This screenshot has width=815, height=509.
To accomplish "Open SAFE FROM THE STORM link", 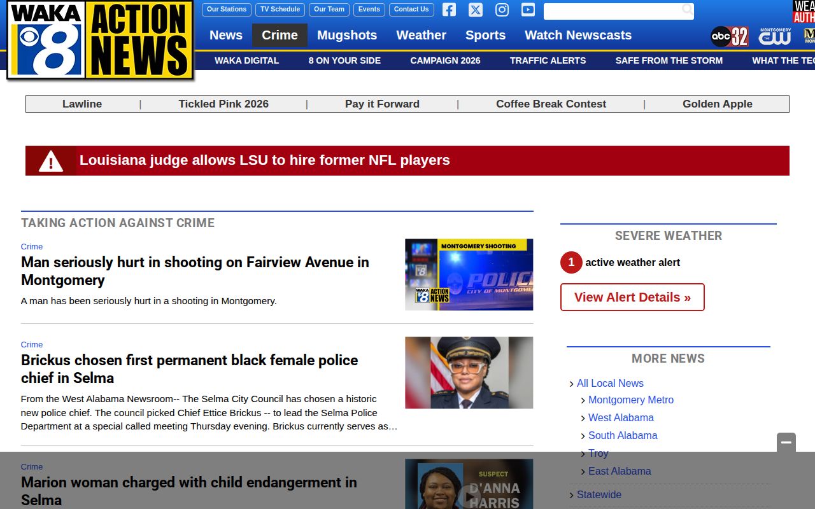I will [669, 60].
